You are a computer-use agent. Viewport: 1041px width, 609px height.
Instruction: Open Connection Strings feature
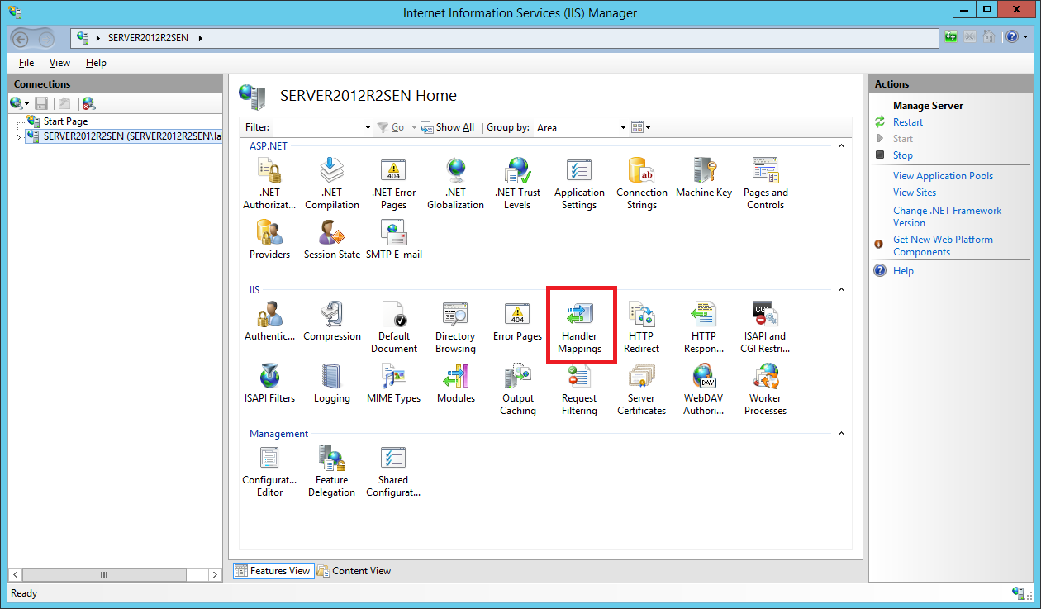[x=642, y=183]
